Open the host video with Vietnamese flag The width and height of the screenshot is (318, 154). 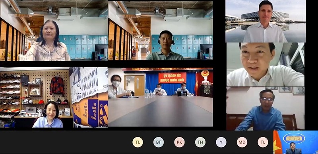295,142
